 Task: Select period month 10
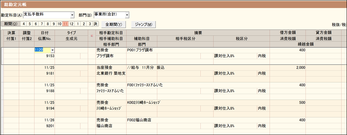59,24
